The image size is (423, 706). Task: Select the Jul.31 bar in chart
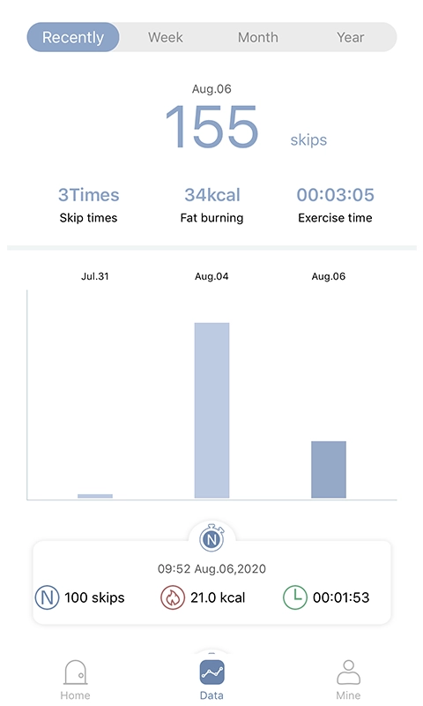[95, 496]
